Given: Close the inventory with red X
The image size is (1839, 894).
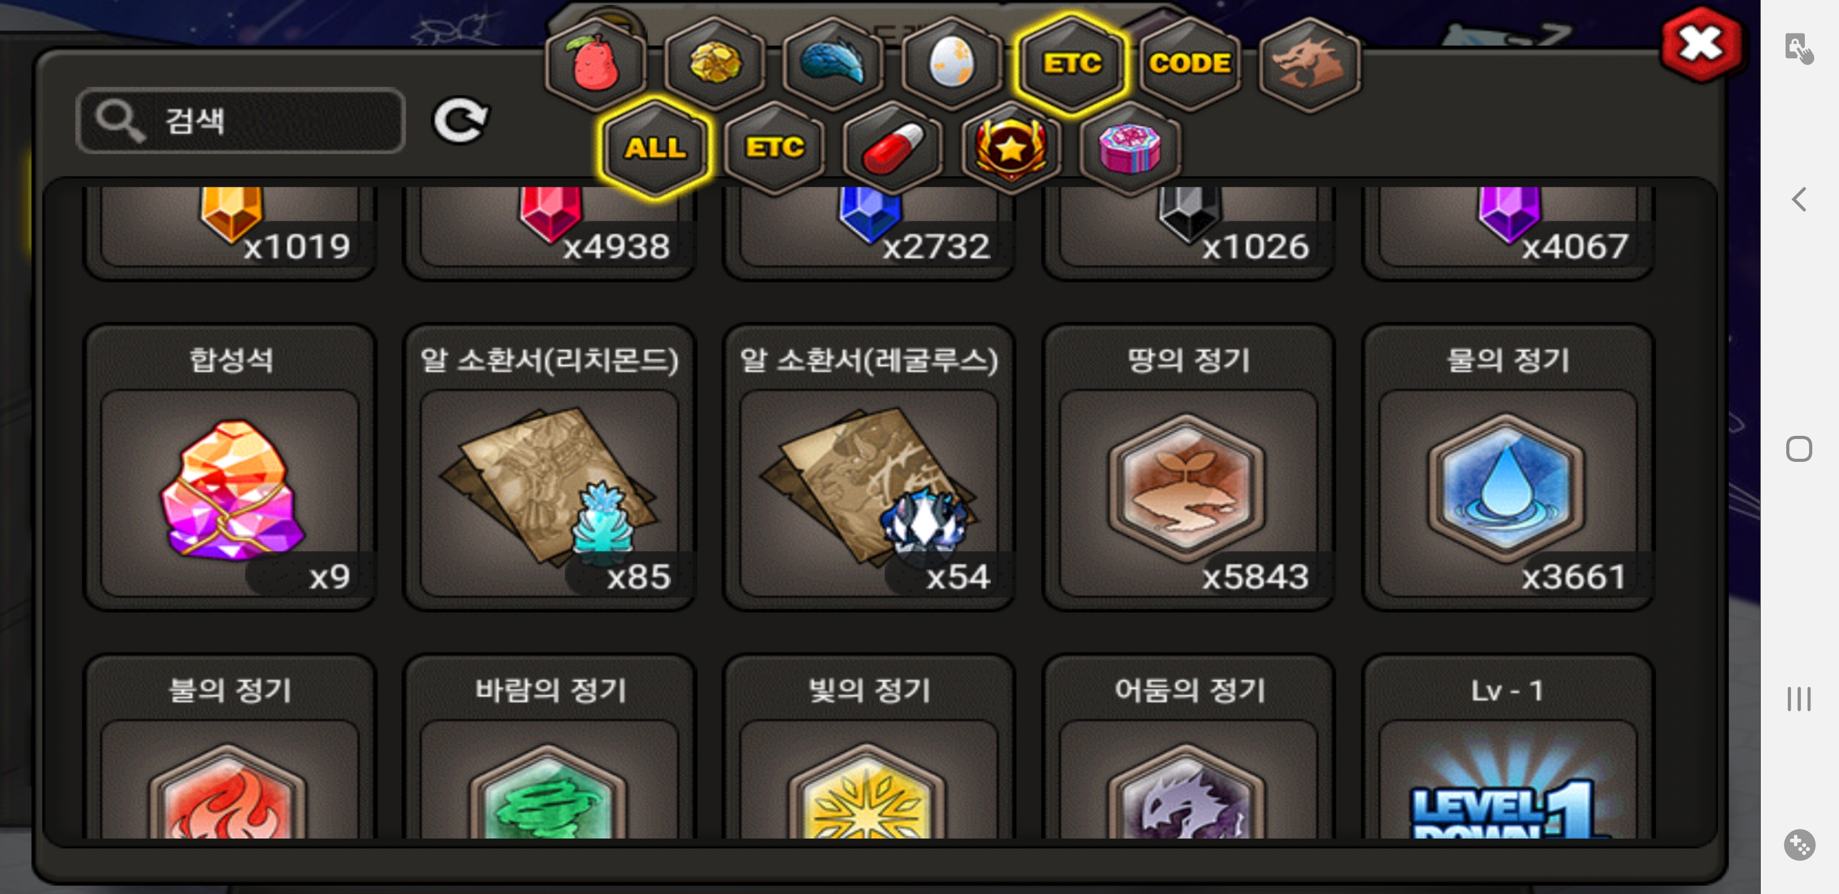Looking at the screenshot, I should [1701, 44].
